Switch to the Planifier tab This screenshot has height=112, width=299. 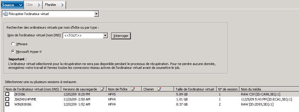pos(54,5)
